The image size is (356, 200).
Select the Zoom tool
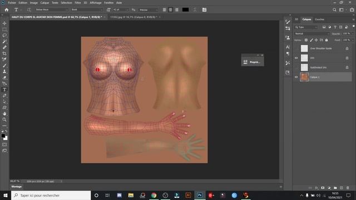click(x=4, y=119)
